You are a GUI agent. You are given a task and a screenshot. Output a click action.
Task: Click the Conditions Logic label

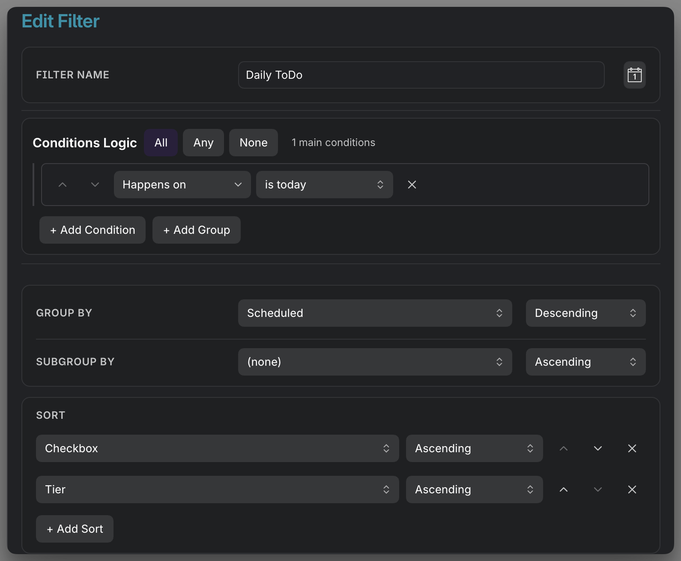tap(85, 143)
